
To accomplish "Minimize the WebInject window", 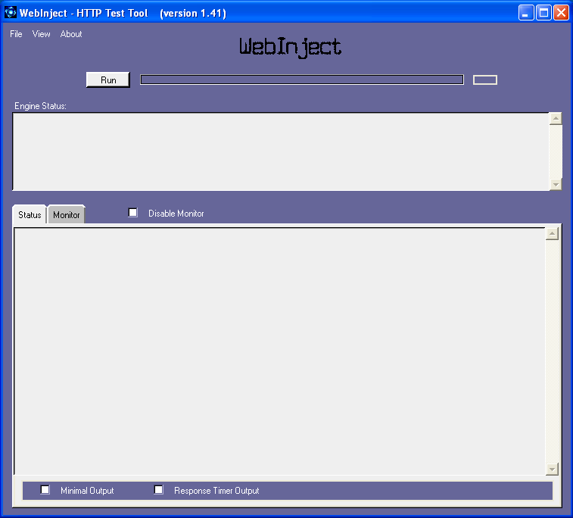I will (526, 13).
